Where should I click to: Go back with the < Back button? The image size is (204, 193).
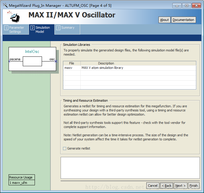pyautogui.click(x=166, y=186)
